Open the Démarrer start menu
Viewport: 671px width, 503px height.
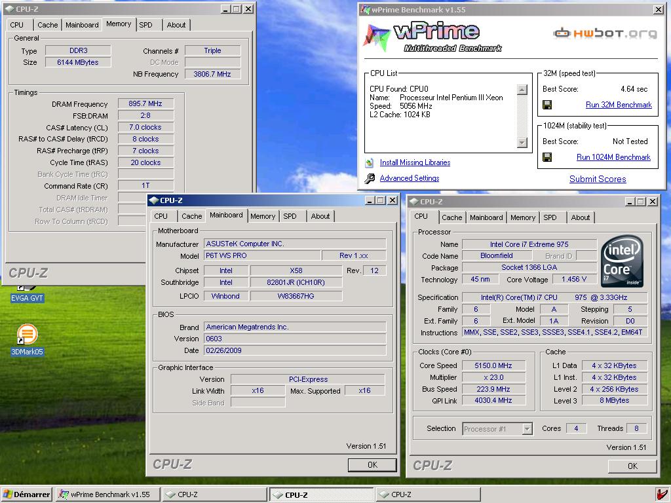point(26,494)
